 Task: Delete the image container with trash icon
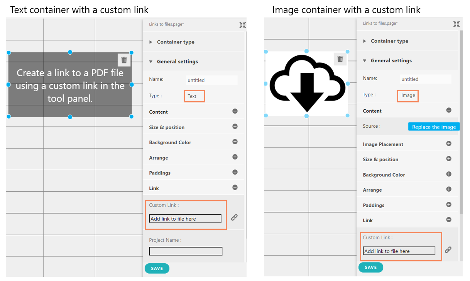(340, 59)
